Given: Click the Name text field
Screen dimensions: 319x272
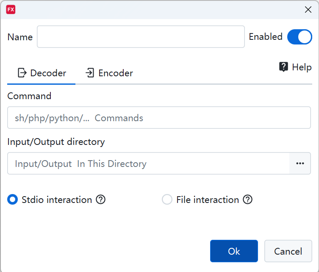Looking at the screenshot, I should click(x=141, y=37).
